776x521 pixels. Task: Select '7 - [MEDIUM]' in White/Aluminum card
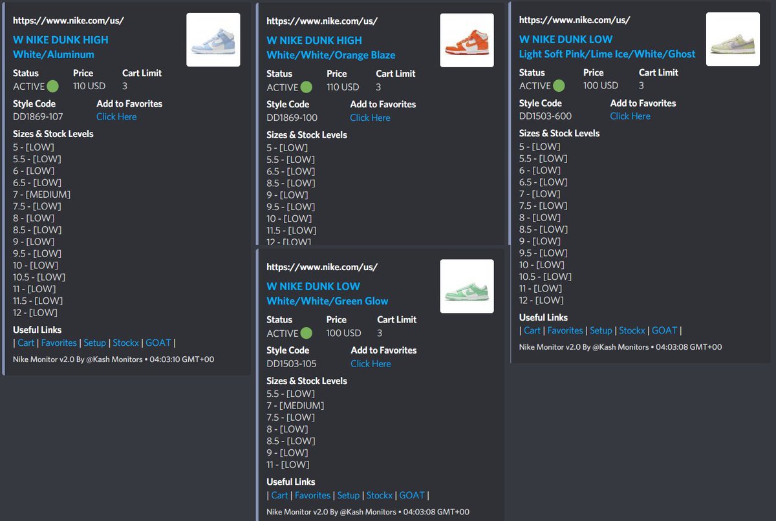(x=42, y=194)
